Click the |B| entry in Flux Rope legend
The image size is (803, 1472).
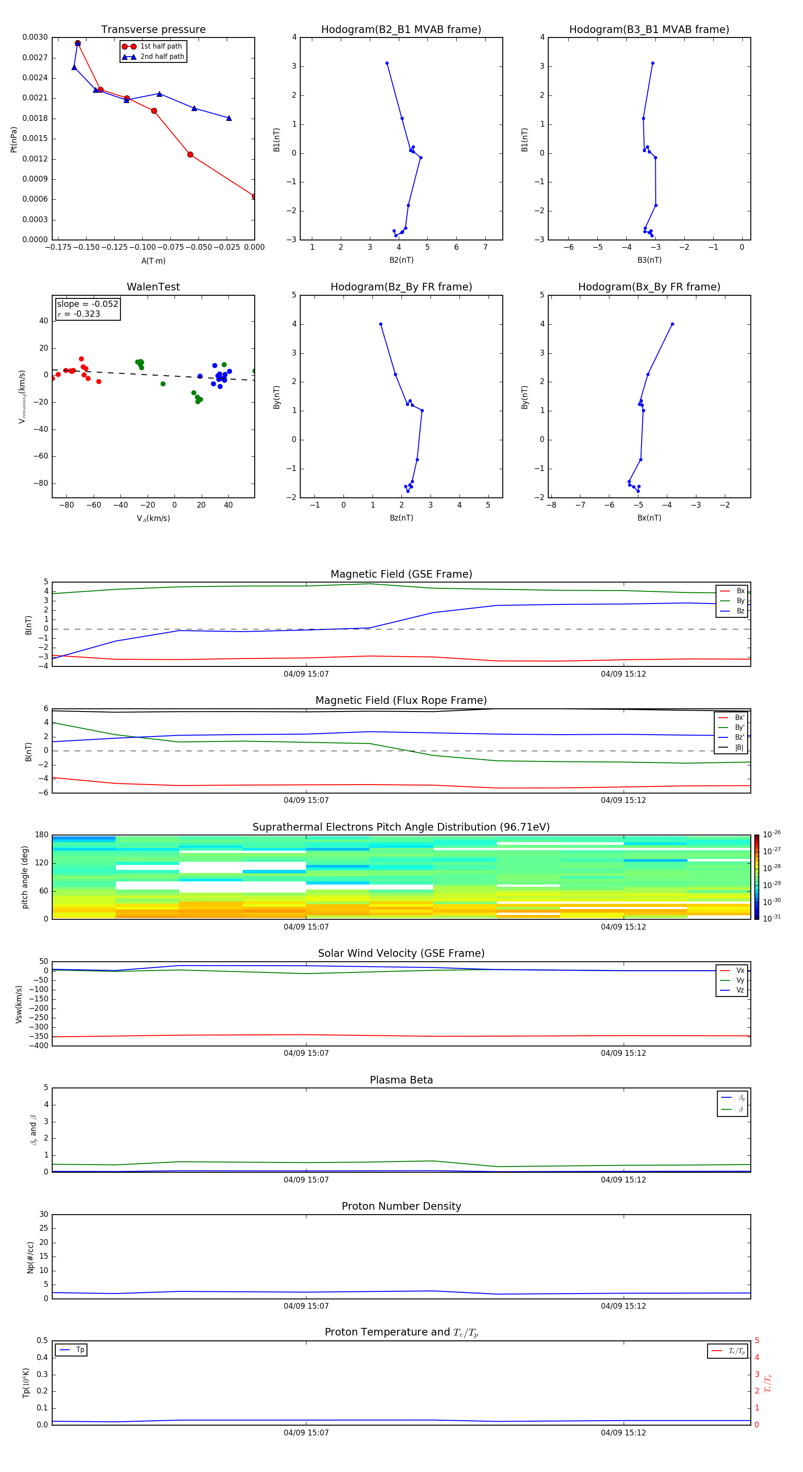point(731,748)
